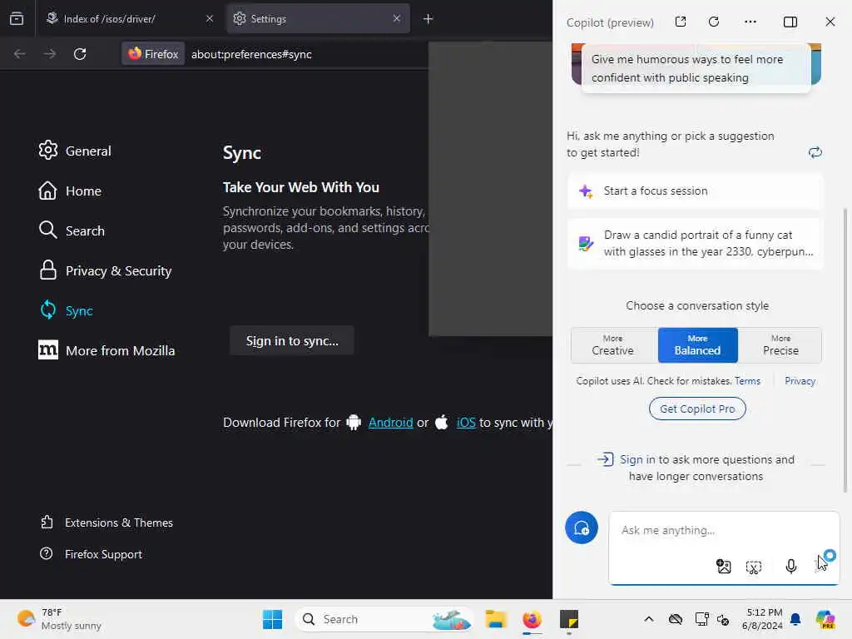Choose the funny cat portrait suggestion
852x639 pixels.
pos(696,243)
